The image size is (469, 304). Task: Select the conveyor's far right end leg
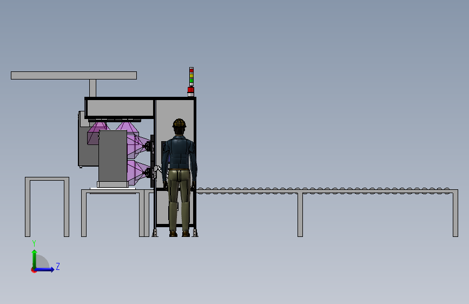tap(455, 213)
